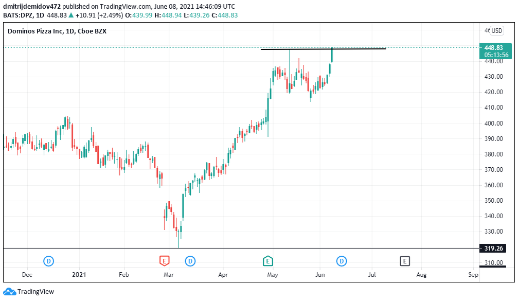Screen dimensions: 518x301
Task: Click the BATS:DPZ symbol text
Action: point(18,15)
